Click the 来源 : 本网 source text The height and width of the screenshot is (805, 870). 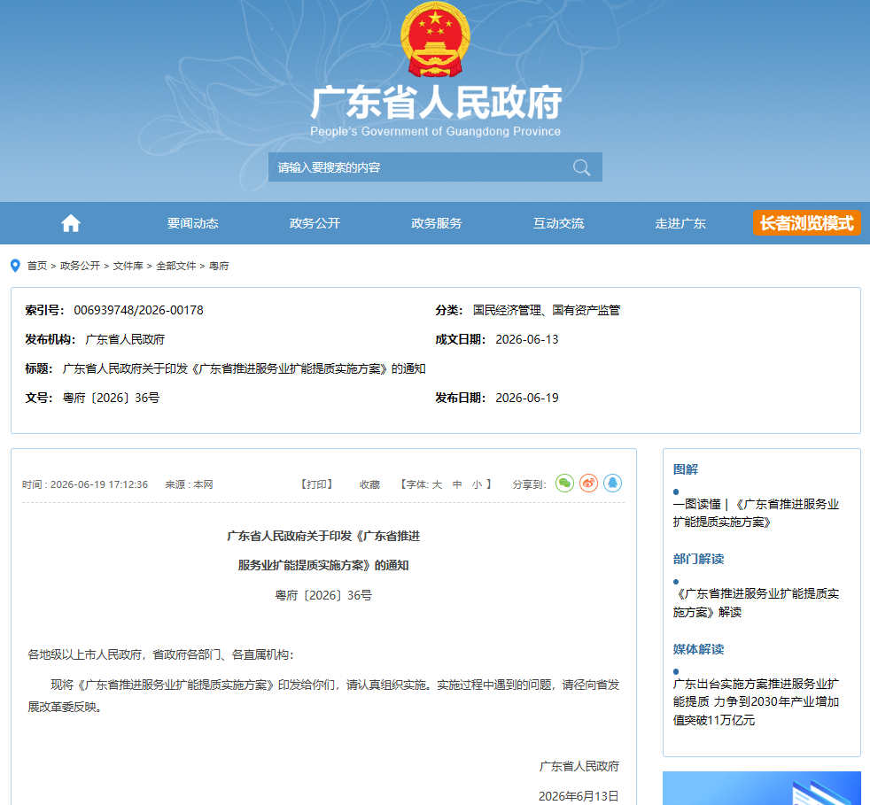189,484
